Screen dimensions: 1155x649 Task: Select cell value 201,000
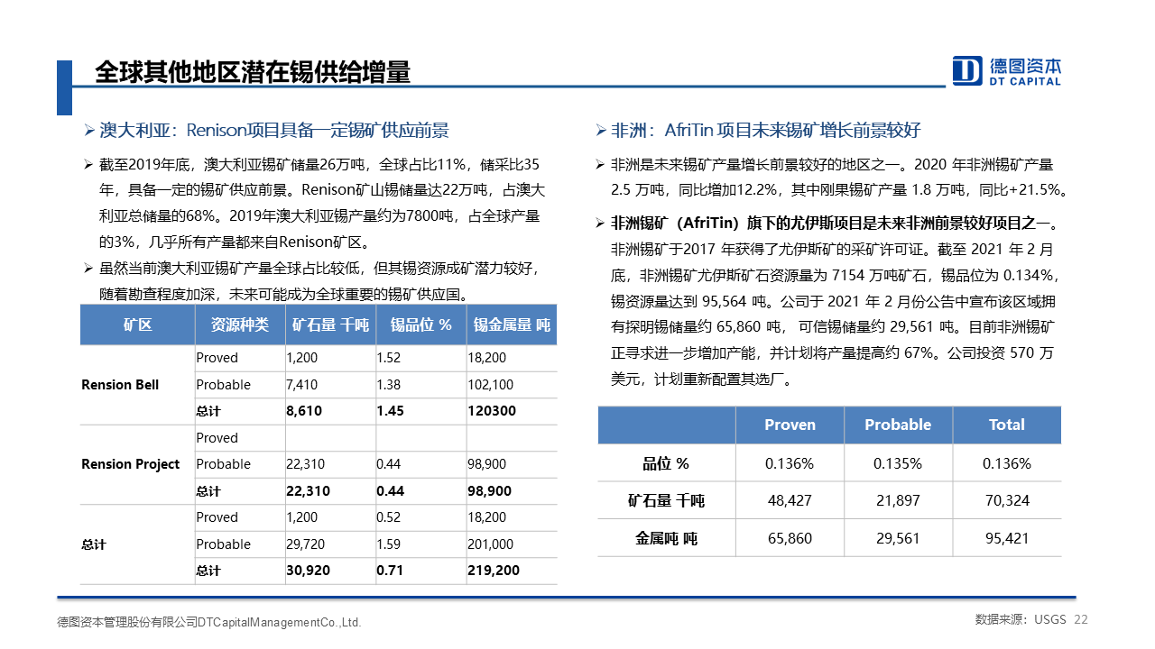tap(490, 544)
